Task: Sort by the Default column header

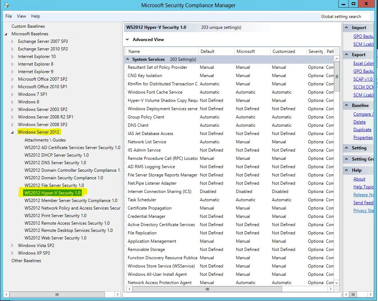Action: click(x=216, y=51)
